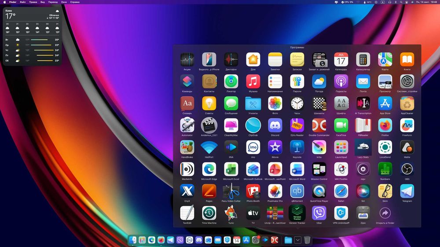Open the Подкасты app
440x247 pixels.
[x=341, y=82]
